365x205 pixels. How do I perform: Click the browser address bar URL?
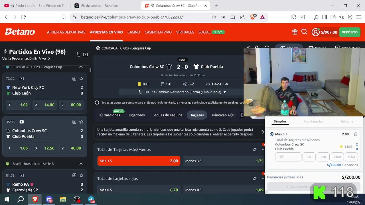[x=132, y=17]
